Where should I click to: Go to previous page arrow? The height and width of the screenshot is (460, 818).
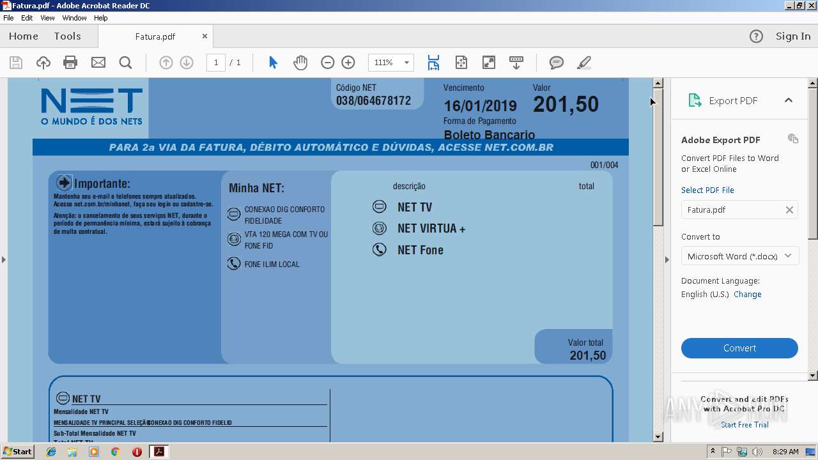(166, 63)
